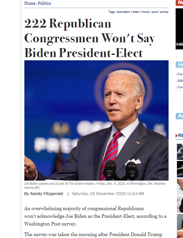
Task: Open the second related story thumbnail
Action: pyautogui.click(x=180, y=169)
